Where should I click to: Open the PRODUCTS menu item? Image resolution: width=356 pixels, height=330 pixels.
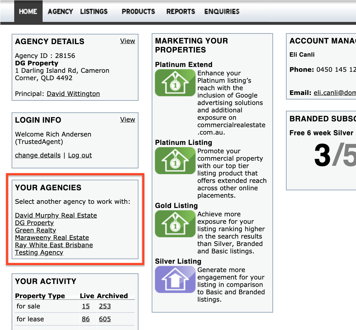point(138,11)
